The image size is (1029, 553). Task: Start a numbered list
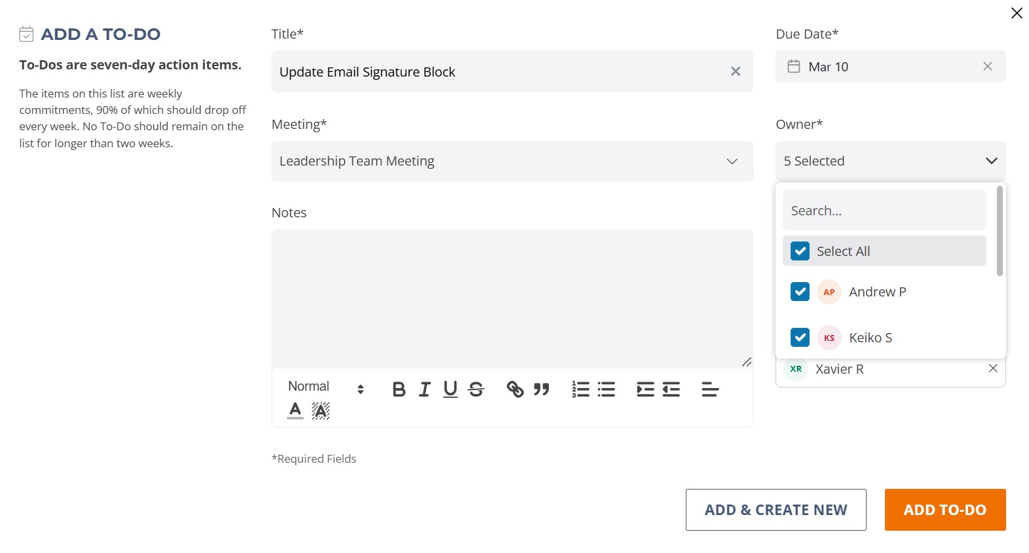(x=580, y=389)
